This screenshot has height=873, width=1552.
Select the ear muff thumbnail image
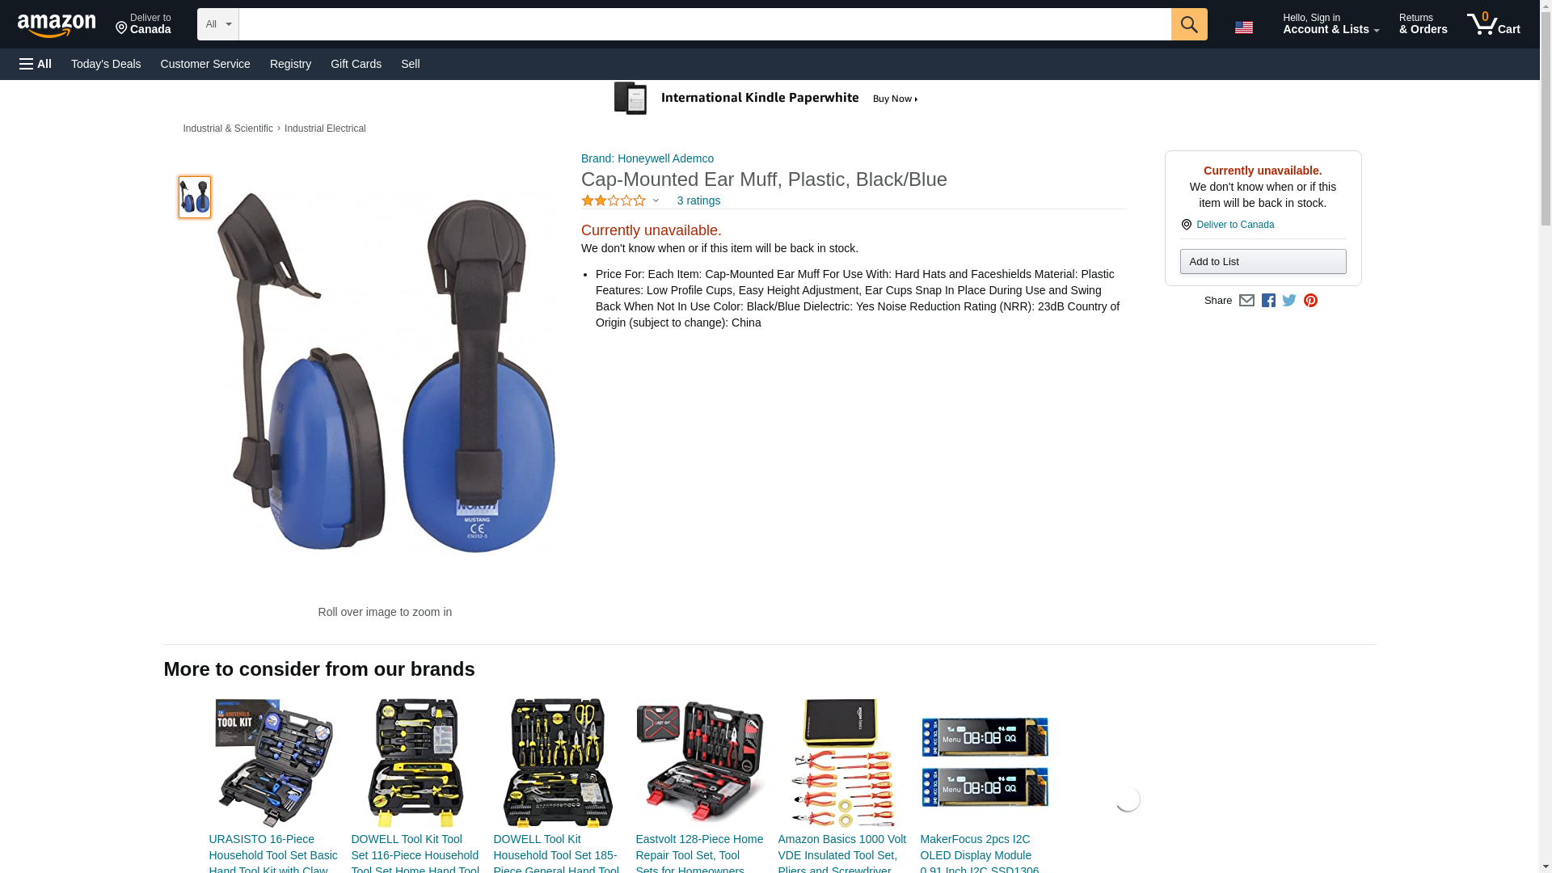point(194,197)
